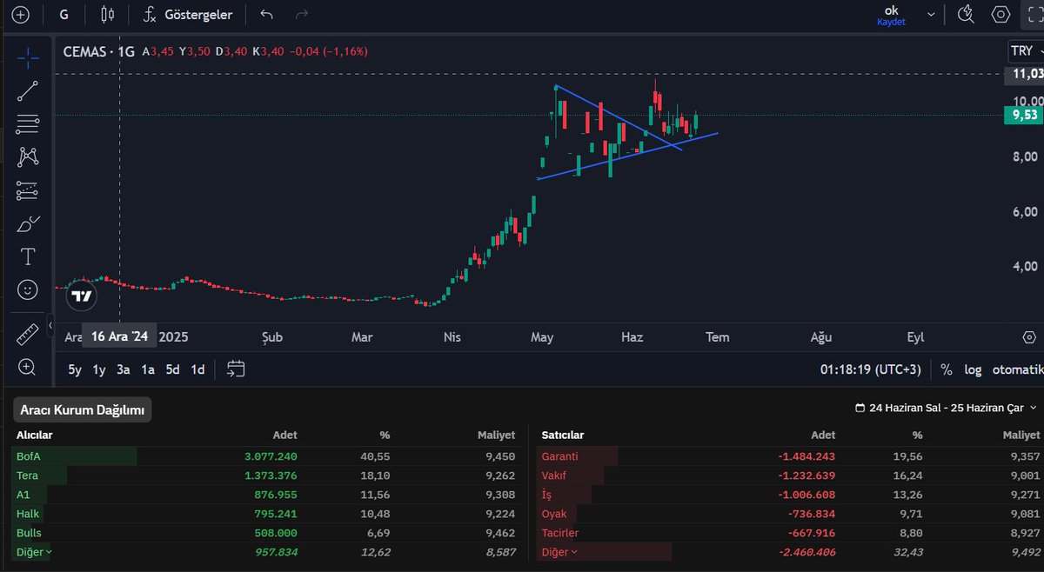Viewport: 1044px width, 572px height.
Task: Open go to date calendar icon
Action: 235,369
